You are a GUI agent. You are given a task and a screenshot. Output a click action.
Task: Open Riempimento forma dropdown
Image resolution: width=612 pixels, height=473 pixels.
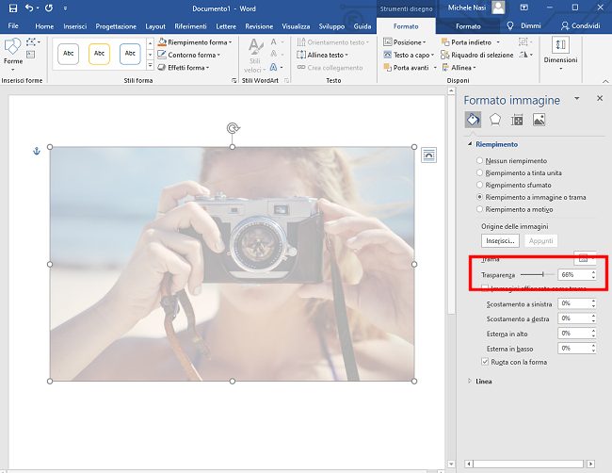(x=194, y=42)
